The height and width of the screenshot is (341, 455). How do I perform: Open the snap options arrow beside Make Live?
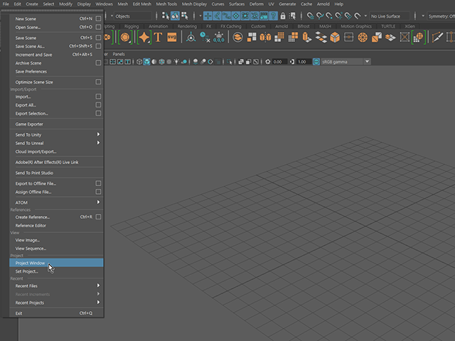coord(365,16)
